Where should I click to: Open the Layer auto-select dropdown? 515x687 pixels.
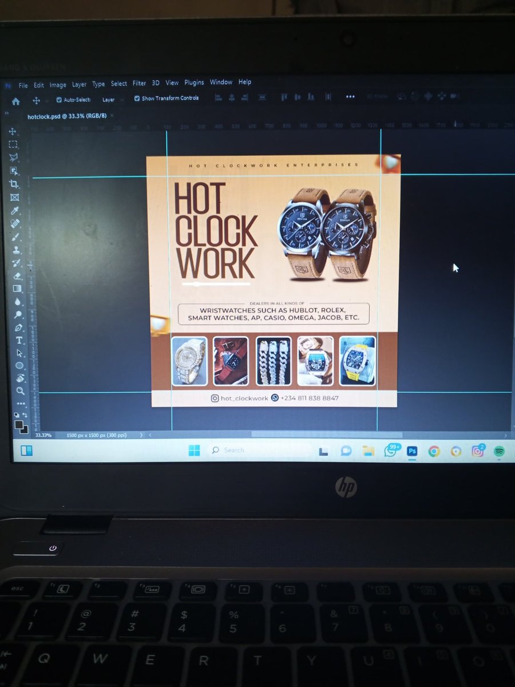pos(113,100)
